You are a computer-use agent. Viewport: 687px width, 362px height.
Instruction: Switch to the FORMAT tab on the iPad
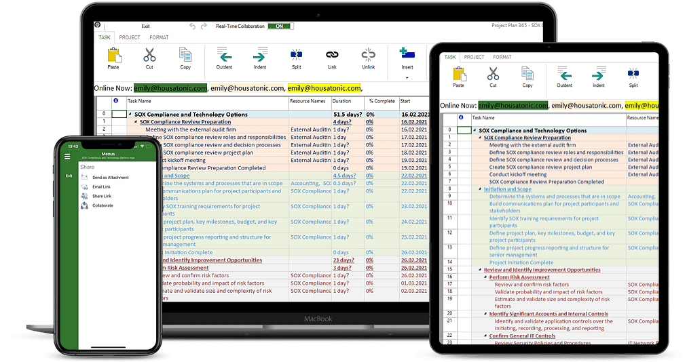coord(502,57)
